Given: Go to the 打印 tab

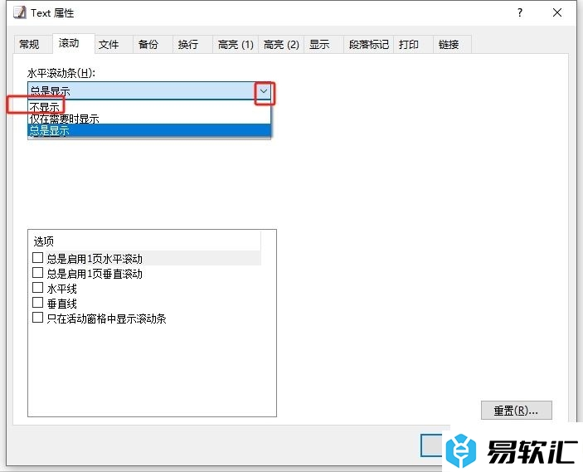Looking at the screenshot, I should pos(413,45).
